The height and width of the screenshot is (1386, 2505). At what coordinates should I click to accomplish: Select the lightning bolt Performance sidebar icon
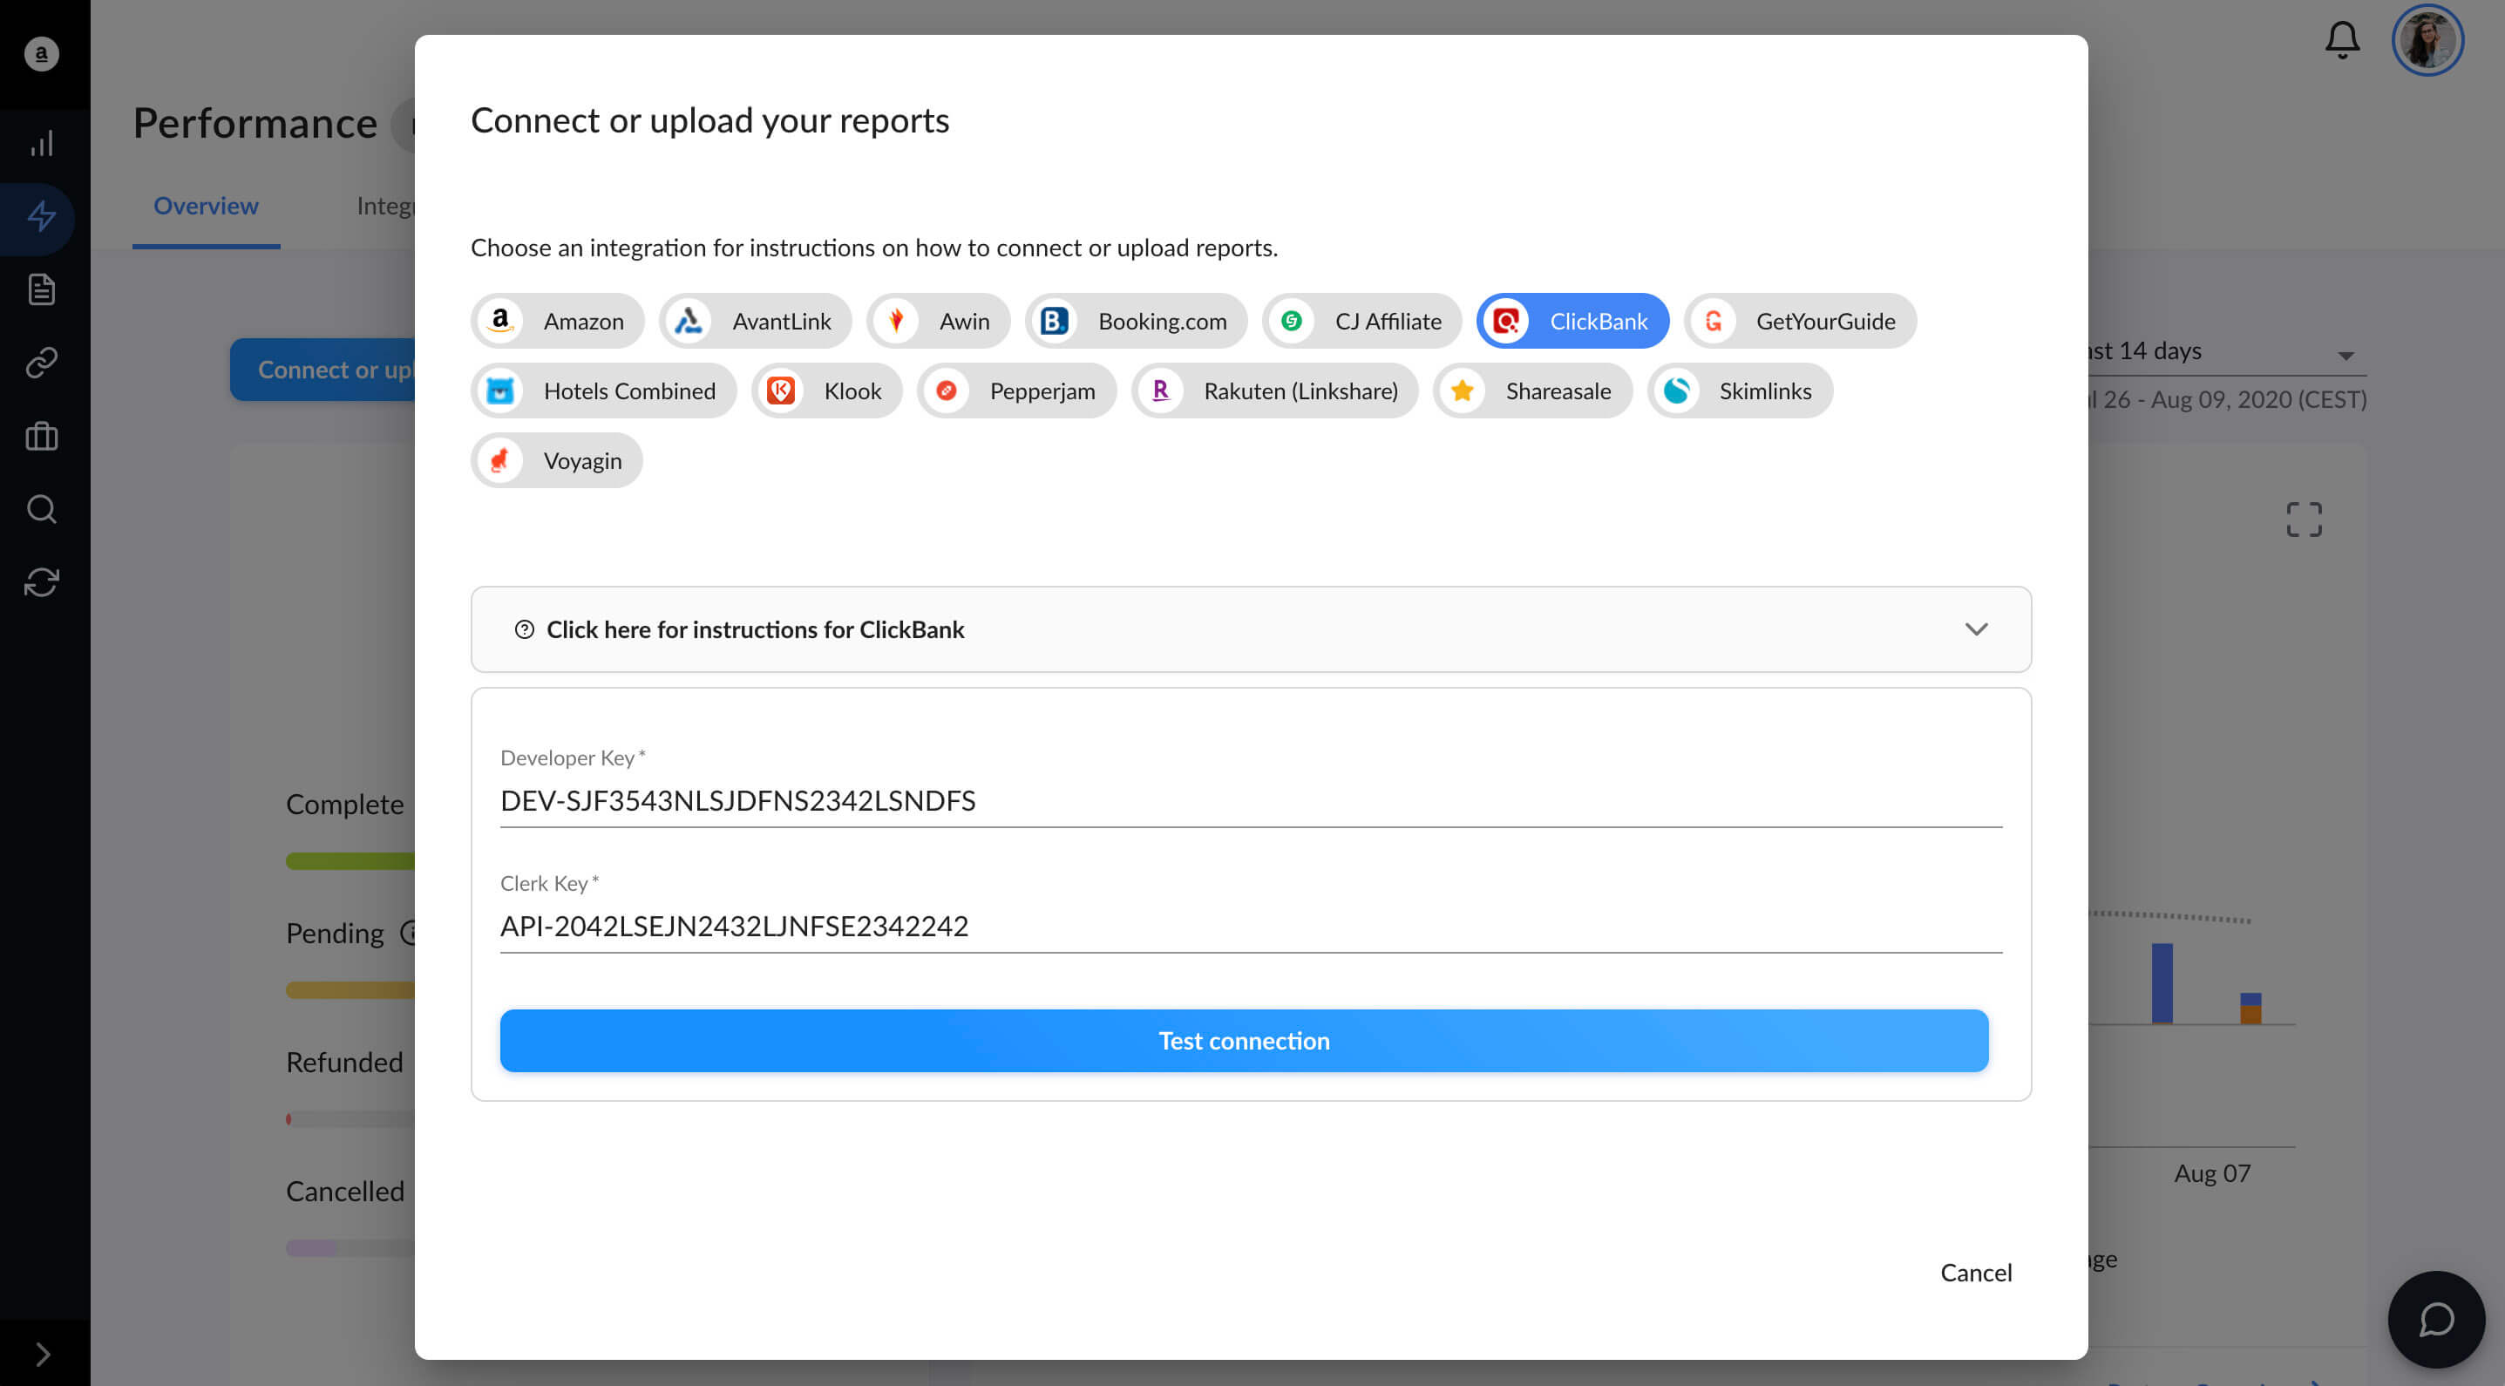[x=42, y=216]
